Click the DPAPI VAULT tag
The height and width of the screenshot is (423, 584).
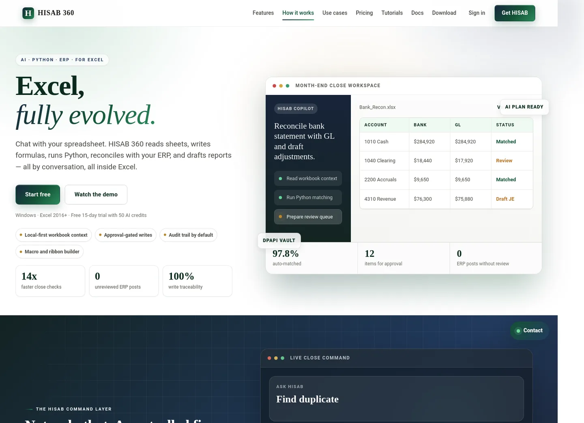(x=279, y=240)
